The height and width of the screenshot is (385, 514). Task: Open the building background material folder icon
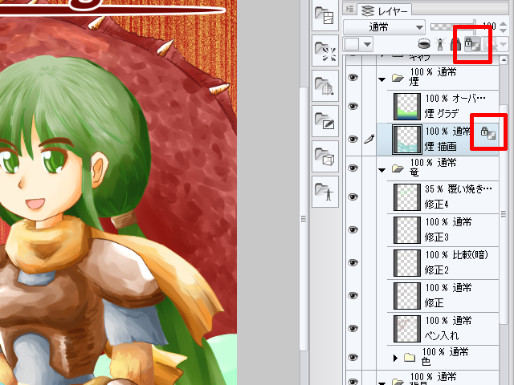point(324,86)
